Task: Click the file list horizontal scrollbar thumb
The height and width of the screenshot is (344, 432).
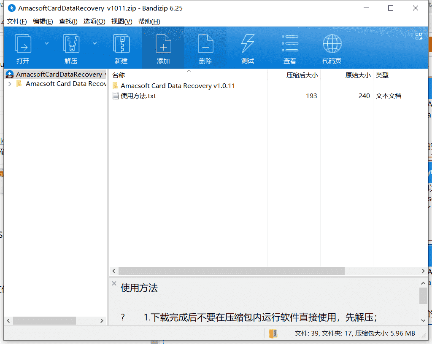Action: 232,271
